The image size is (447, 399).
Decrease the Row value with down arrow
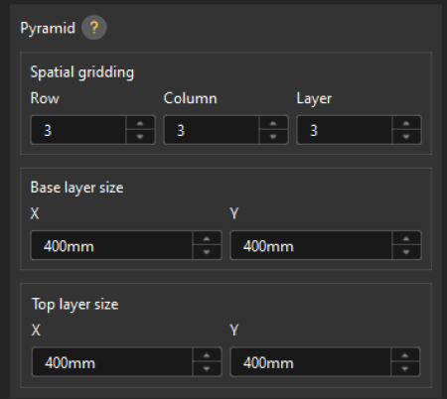click(x=140, y=137)
